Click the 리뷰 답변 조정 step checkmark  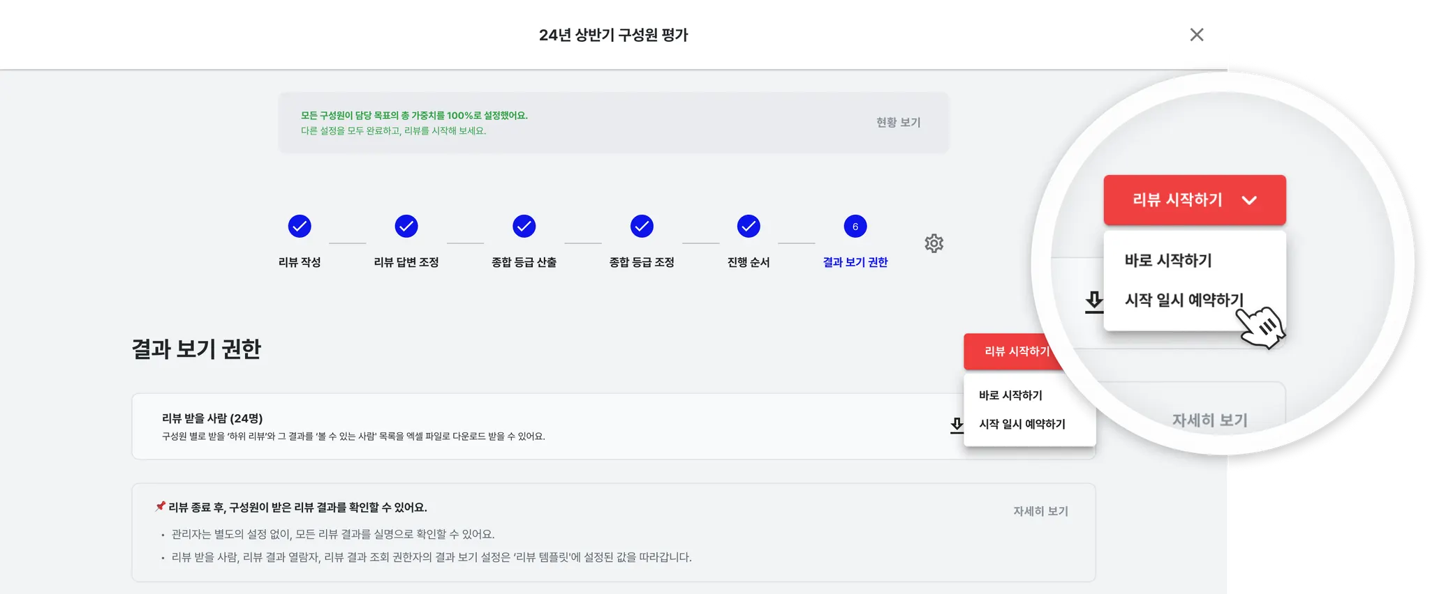click(406, 227)
